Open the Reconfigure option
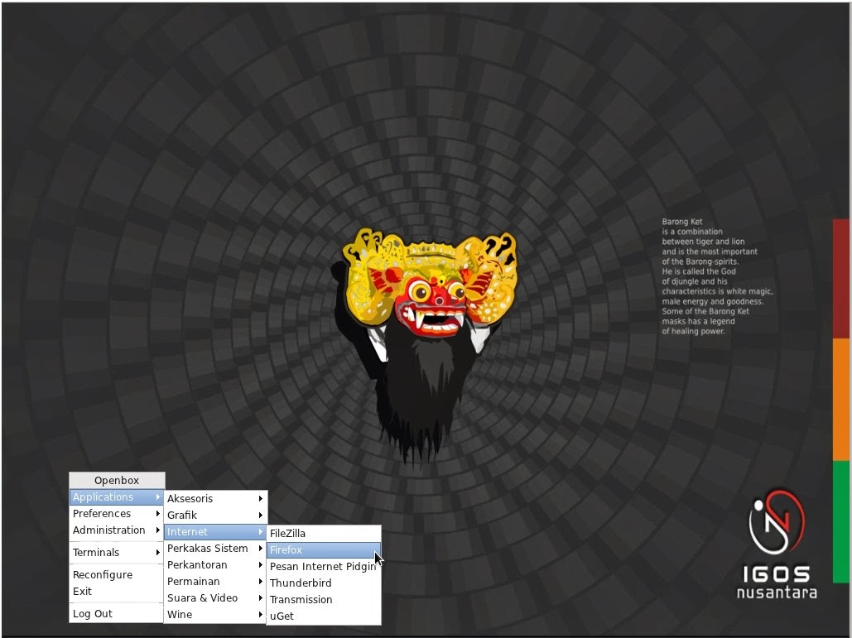This screenshot has height=638, width=852. [x=103, y=574]
